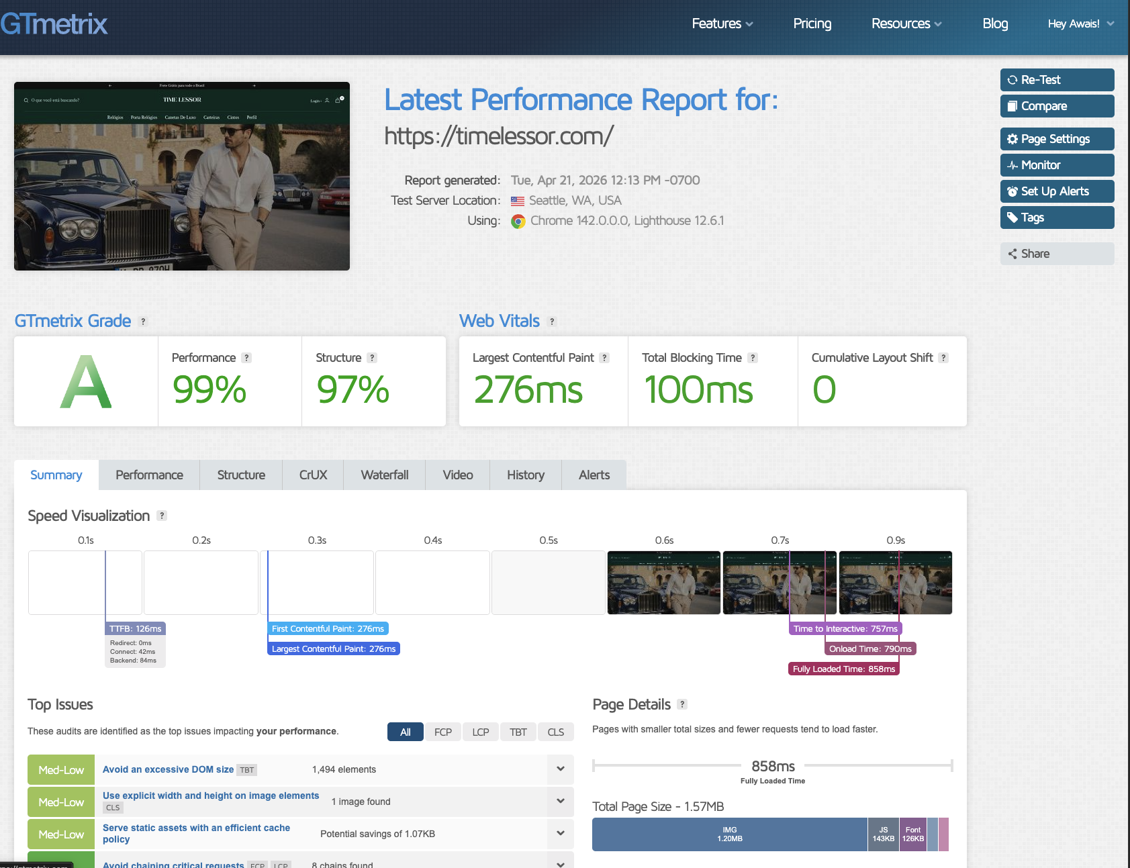The image size is (1130, 868).
Task: Select the All issues filter
Action: 405,732
